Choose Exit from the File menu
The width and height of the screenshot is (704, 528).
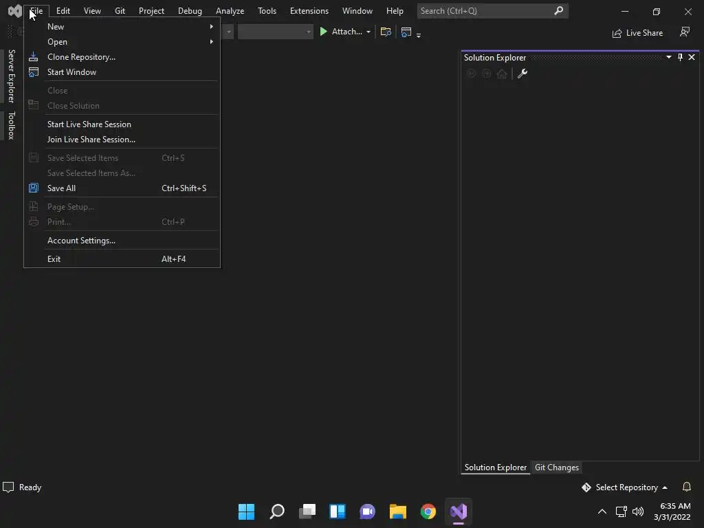point(122,259)
